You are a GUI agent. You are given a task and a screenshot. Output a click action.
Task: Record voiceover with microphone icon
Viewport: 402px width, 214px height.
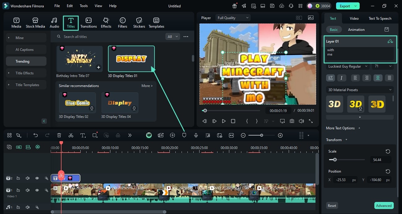(x=196, y=135)
